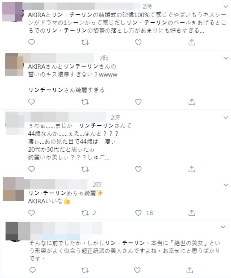Screen dimensions: 231x278
Task: Open the chevron menu on the 44歳 tweet
Action: pos(226,117)
